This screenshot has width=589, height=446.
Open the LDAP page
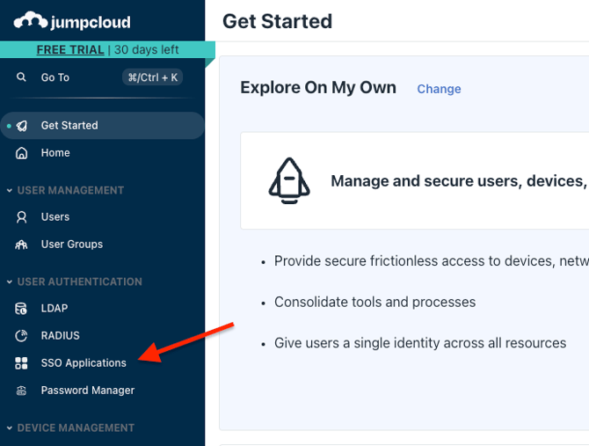(x=102, y=309)
